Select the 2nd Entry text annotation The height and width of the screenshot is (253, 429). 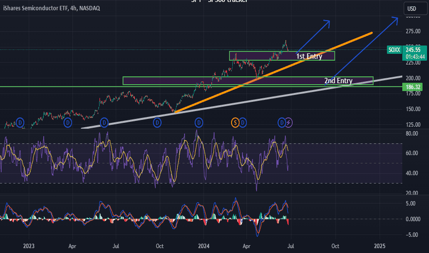coord(338,80)
